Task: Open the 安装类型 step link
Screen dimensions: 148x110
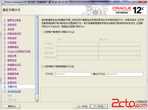Action: click(12, 38)
